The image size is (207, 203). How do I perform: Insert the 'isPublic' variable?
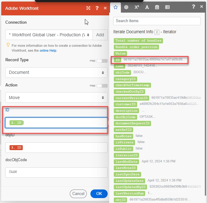pyautogui.click(x=123, y=149)
